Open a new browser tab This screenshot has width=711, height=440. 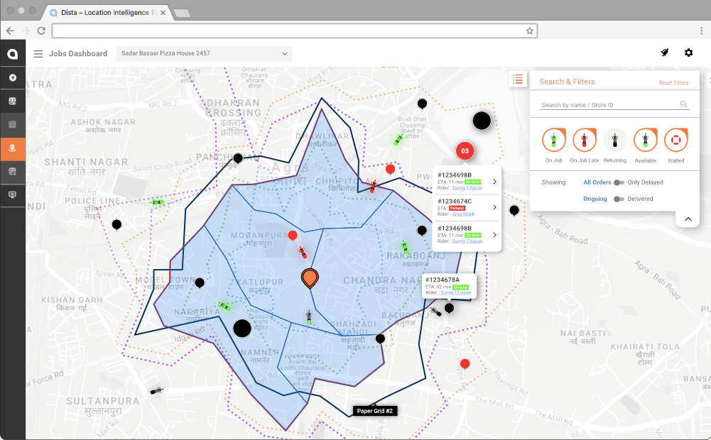click(x=182, y=13)
